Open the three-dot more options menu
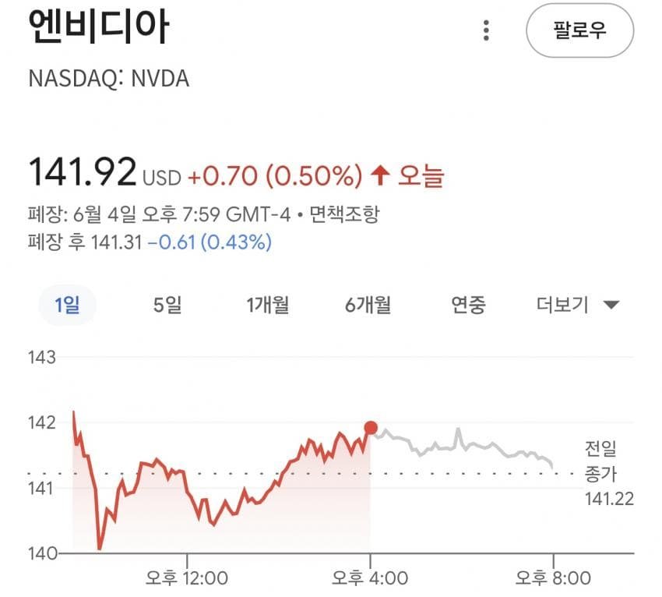Image resolution: width=662 pixels, height=597 pixels. pyautogui.click(x=486, y=30)
